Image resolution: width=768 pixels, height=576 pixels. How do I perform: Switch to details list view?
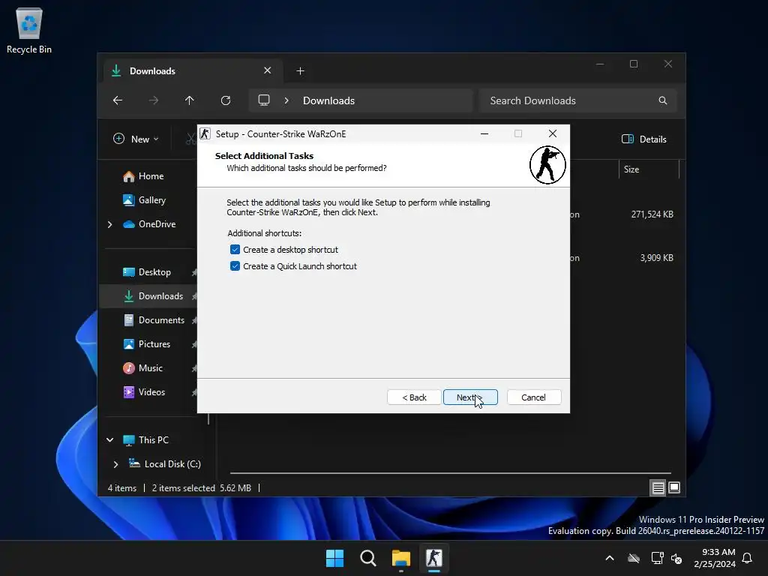(658, 487)
